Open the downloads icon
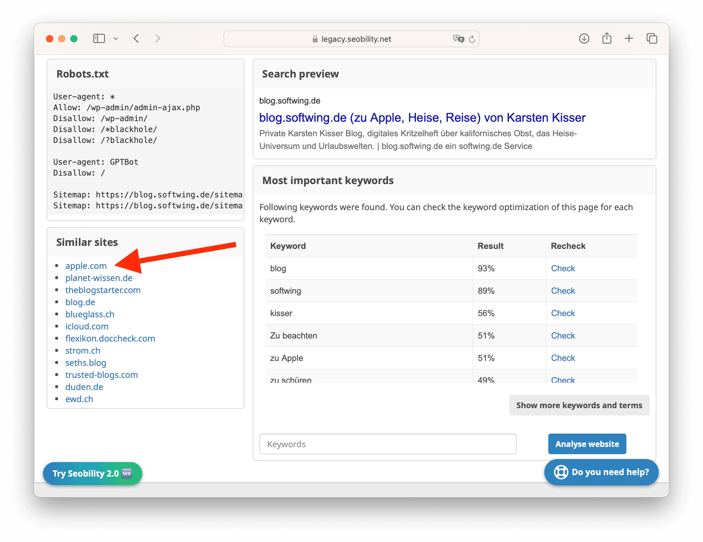Image resolution: width=703 pixels, height=542 pixels. pos(584,39)
